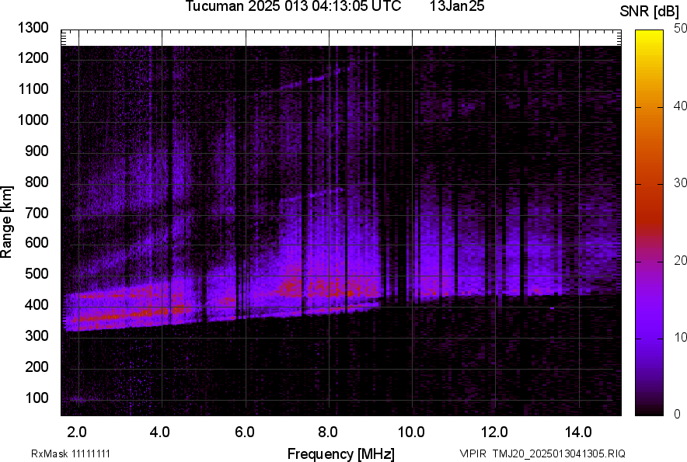Click the range tick label '400'
The height and width of the screenshot is (462, 687).
[37, 305]
